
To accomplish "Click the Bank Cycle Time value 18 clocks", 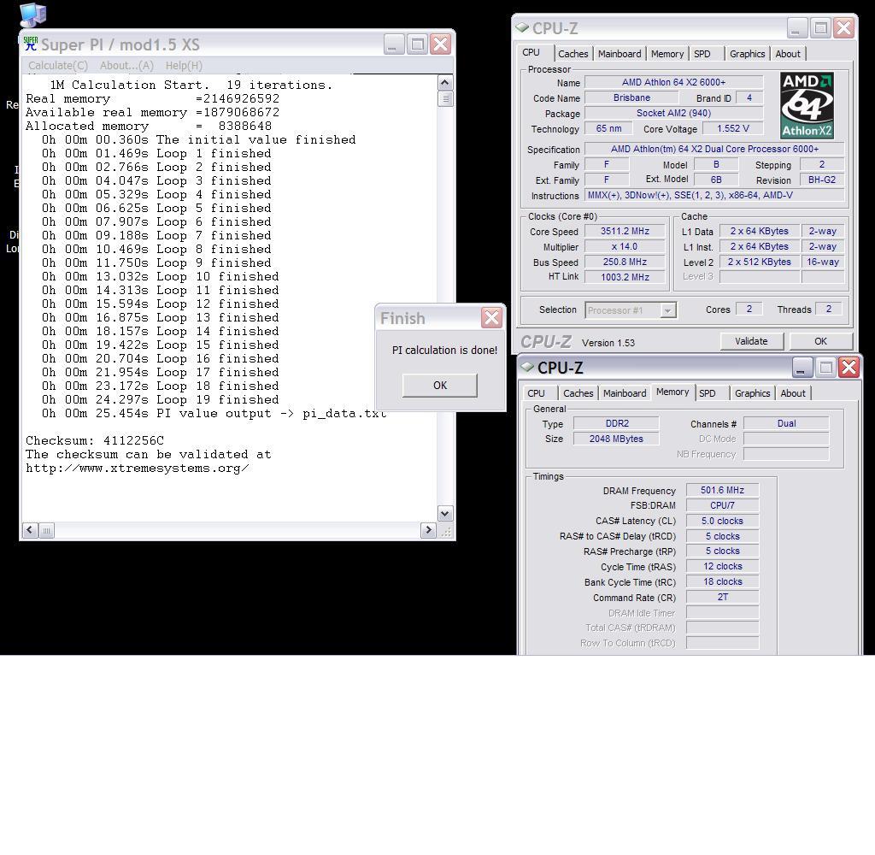I will 722,582.
